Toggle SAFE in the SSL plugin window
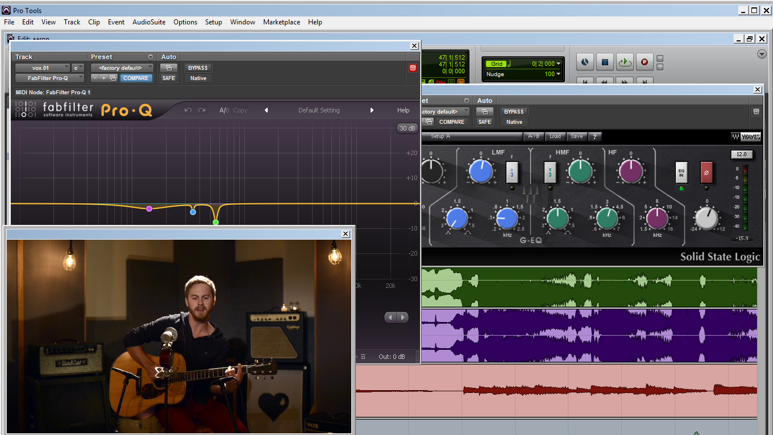 (485, 122)
